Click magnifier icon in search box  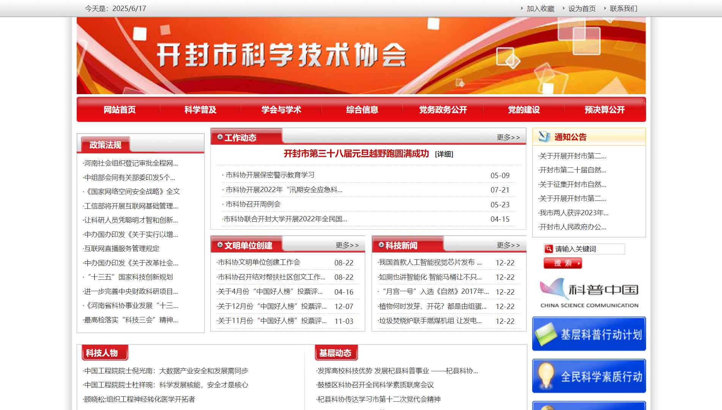click(x=549, y=249)
